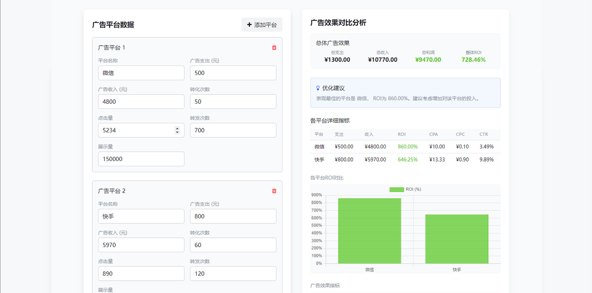Click platform 1 转化次数 field showing 50

(x=233, y=101)
